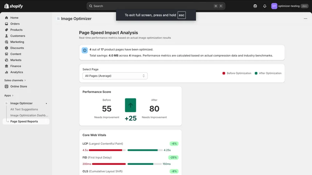The height and width of the screenshot is (175, 312).
Task: Click the green LCP after bar
Action: click(142, 150)
